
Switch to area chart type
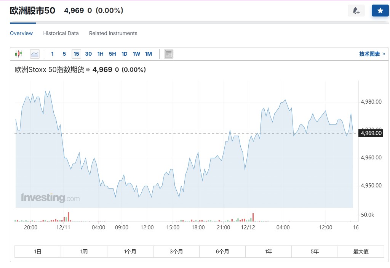pos(35,54)
